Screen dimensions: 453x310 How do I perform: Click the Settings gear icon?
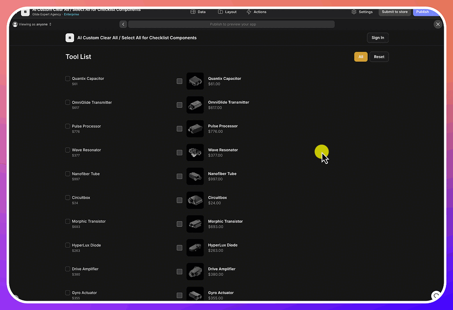pyautogui.click(x=353, y=12)
